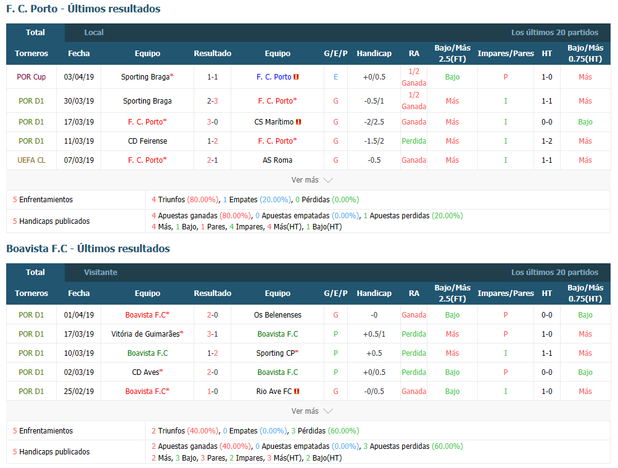Select the 3-1 result of Vitória de Guimarães
Screen dimensions: 618x468
[x=212, y=334]
